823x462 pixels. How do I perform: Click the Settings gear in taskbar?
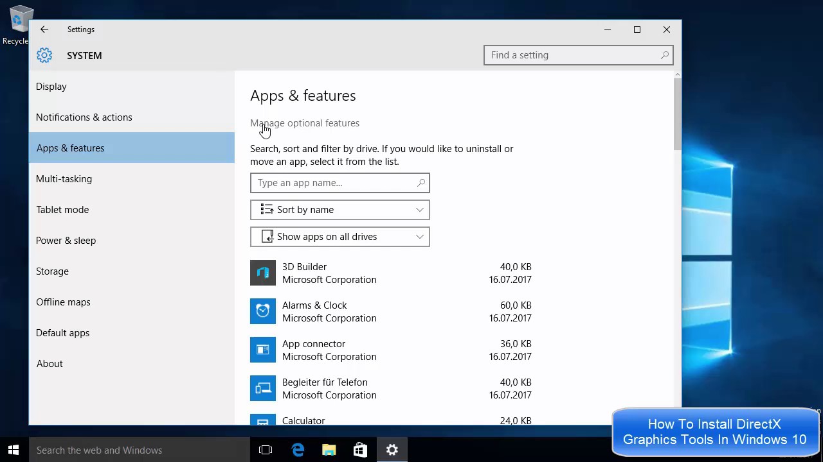point(392,450)
